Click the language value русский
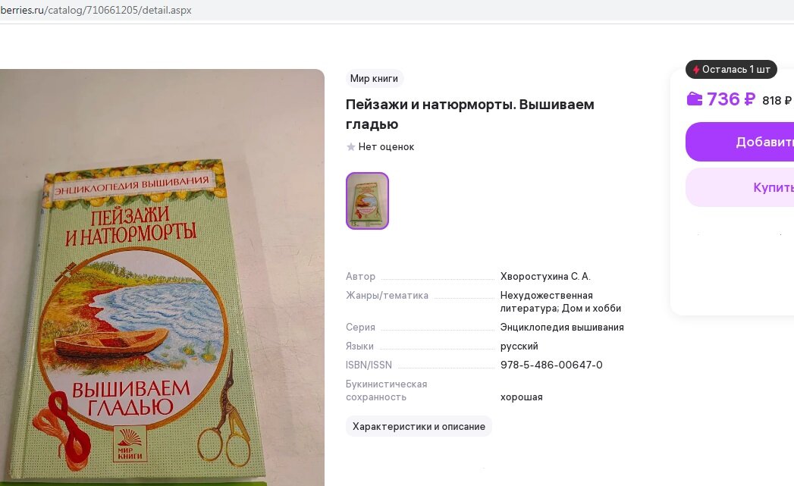Image resolution: width=794 pixels, height=486 pixels. (519, 346)
